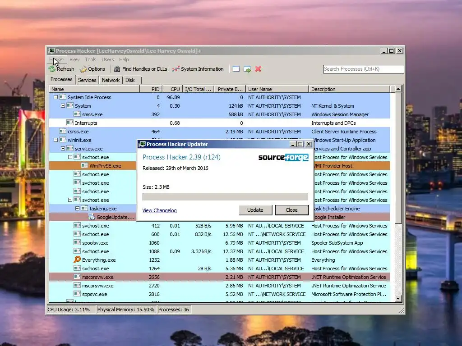Click the process list scroll up arrow

pyautogui.click(x=398, y=89)
